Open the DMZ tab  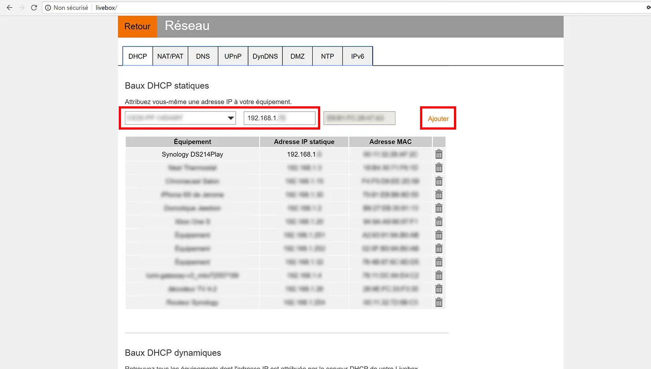297,56
